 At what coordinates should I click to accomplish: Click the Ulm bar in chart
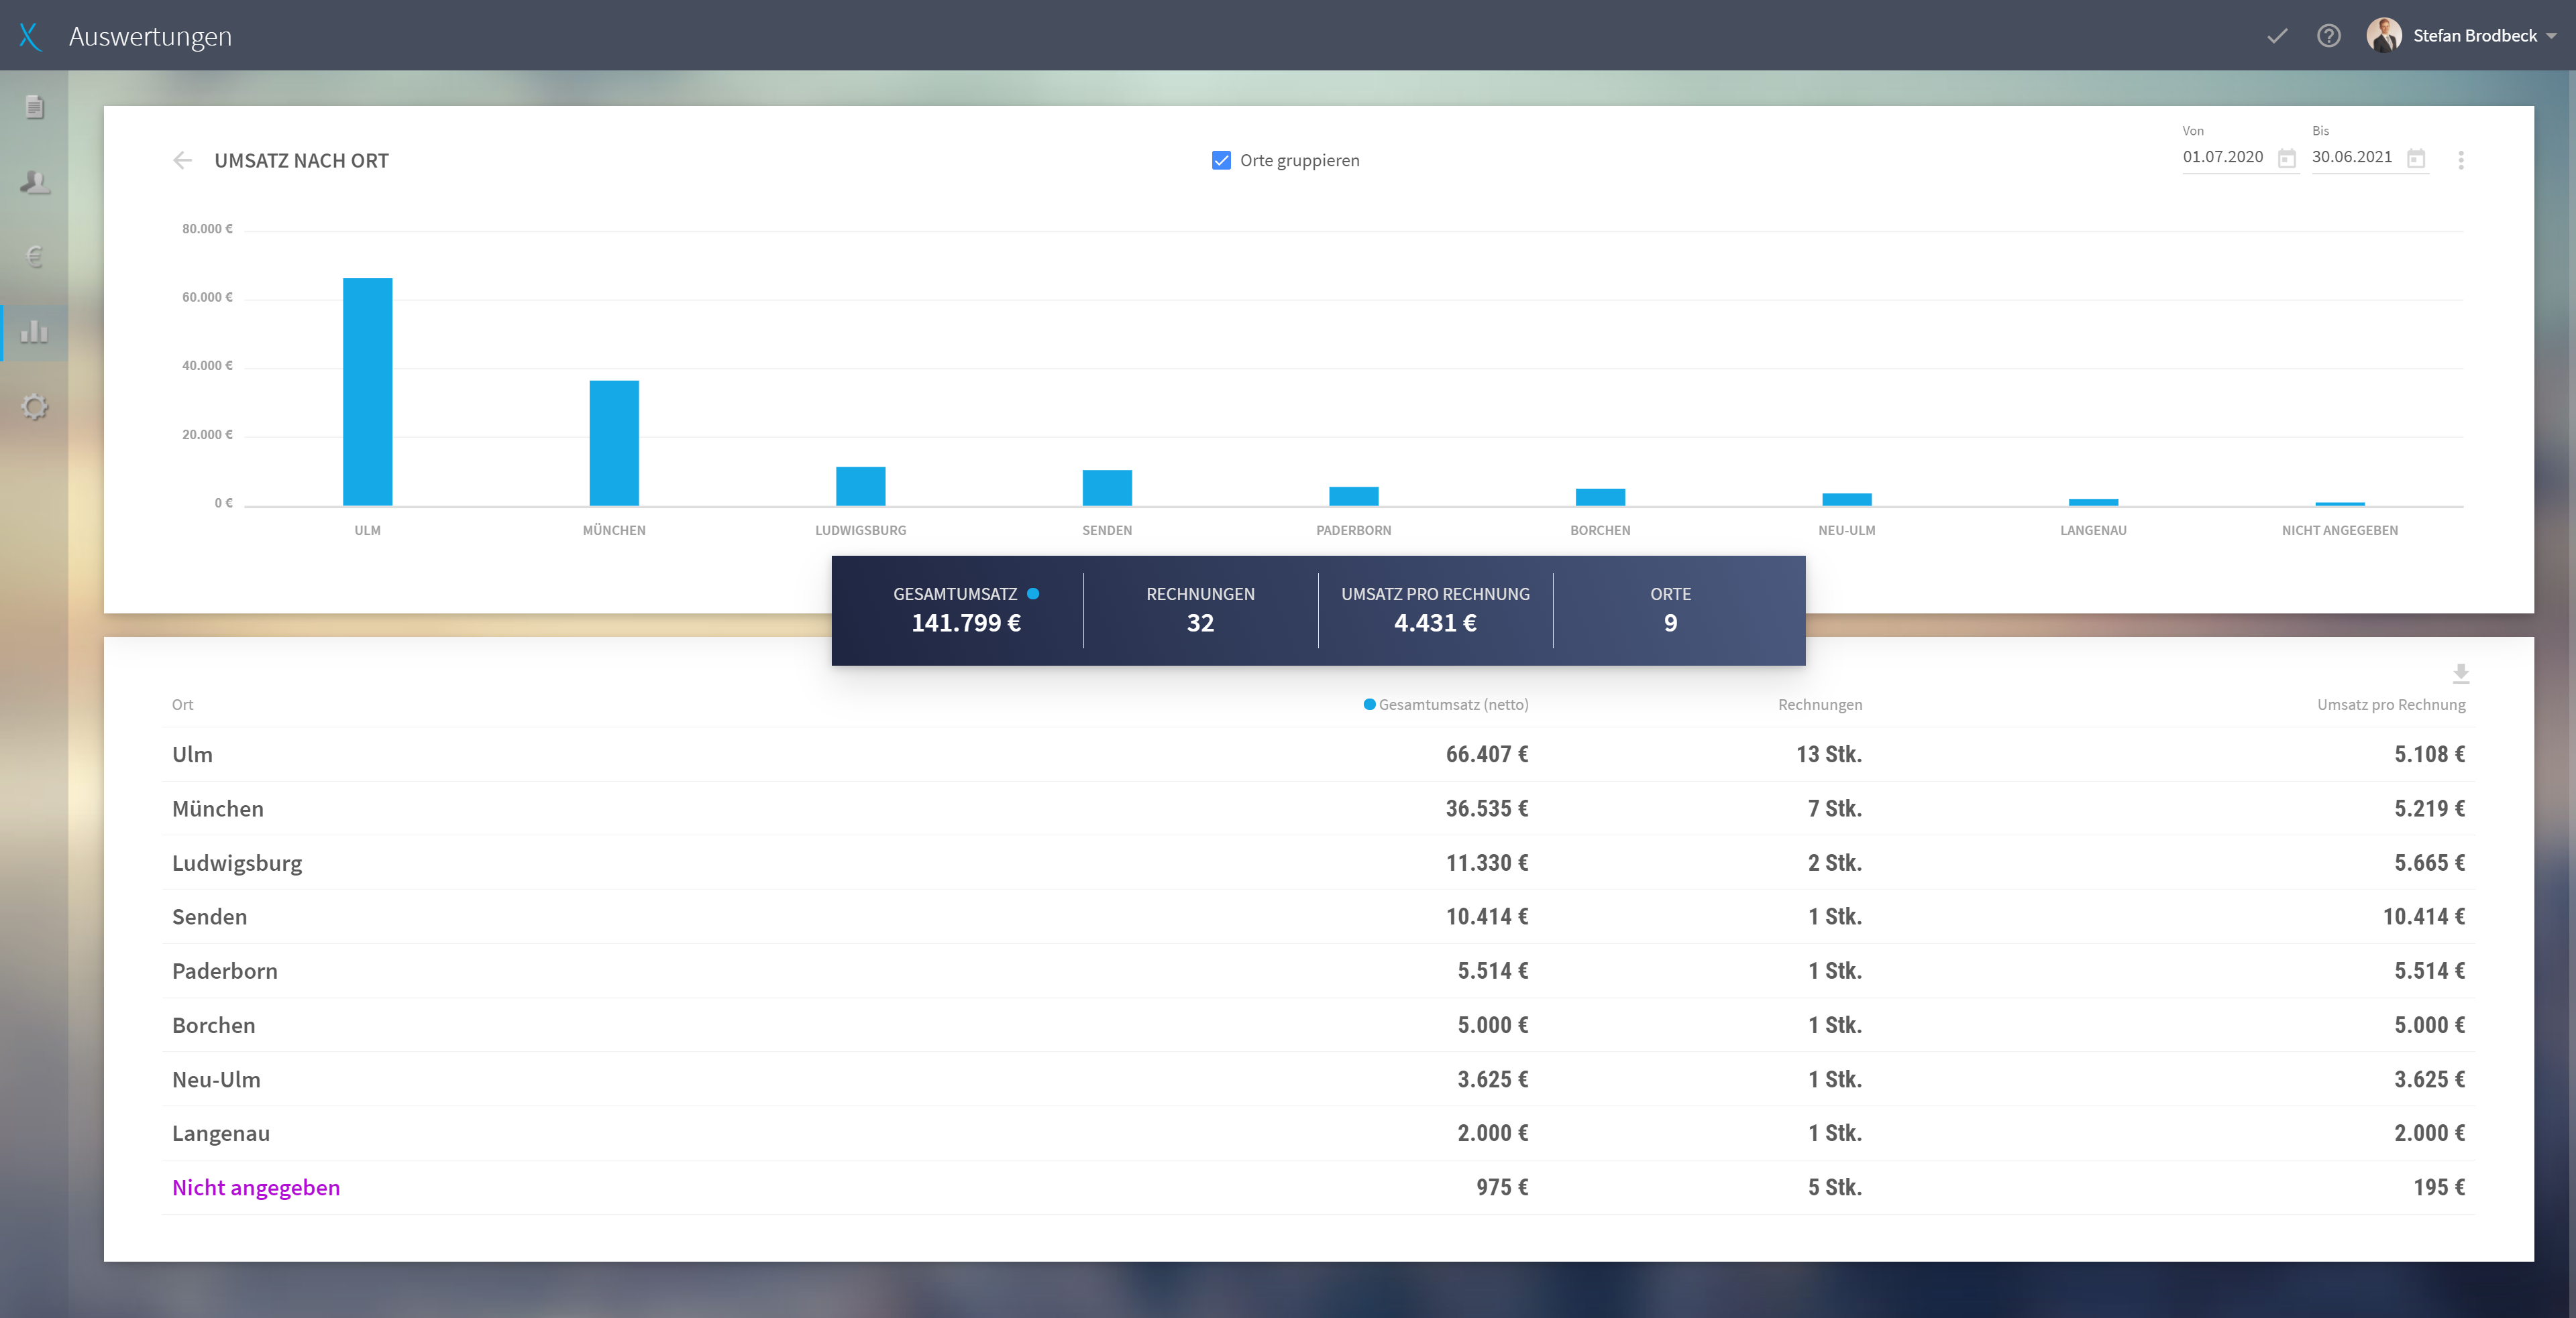click(x=367, y=392)
